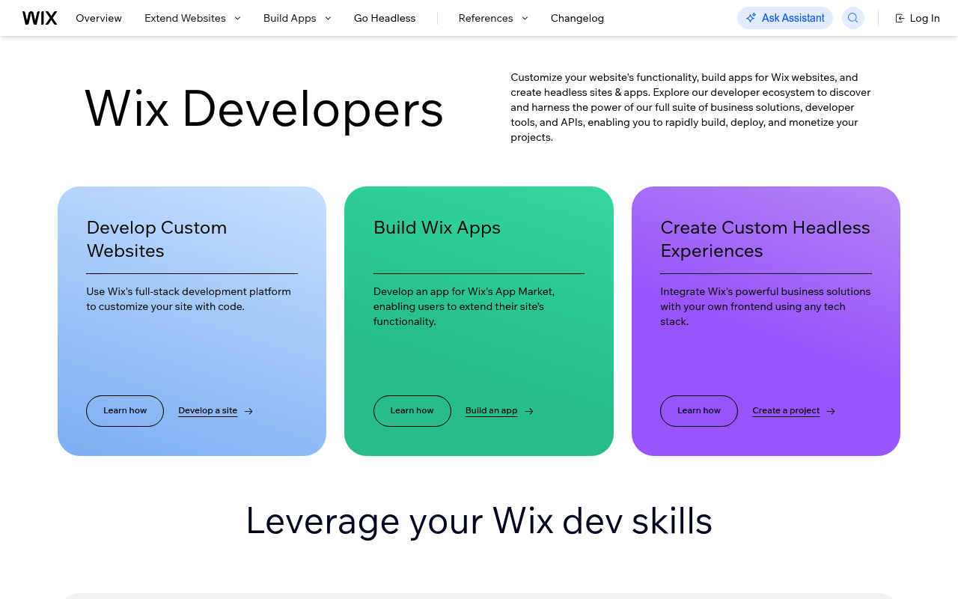This screenshot has width=958, height=599.
Task: Click the Log In link
Action: (918, 18)
